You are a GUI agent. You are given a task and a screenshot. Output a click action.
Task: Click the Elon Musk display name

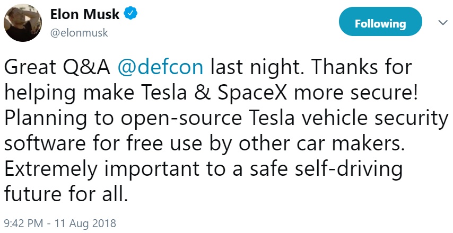[x=85, y=14]
